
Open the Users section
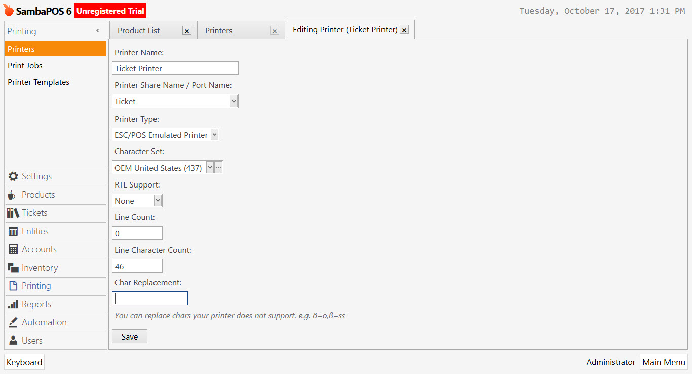32,340
